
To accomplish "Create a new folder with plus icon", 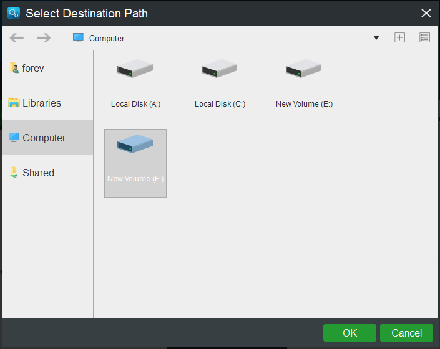I will tap(399, 38).
